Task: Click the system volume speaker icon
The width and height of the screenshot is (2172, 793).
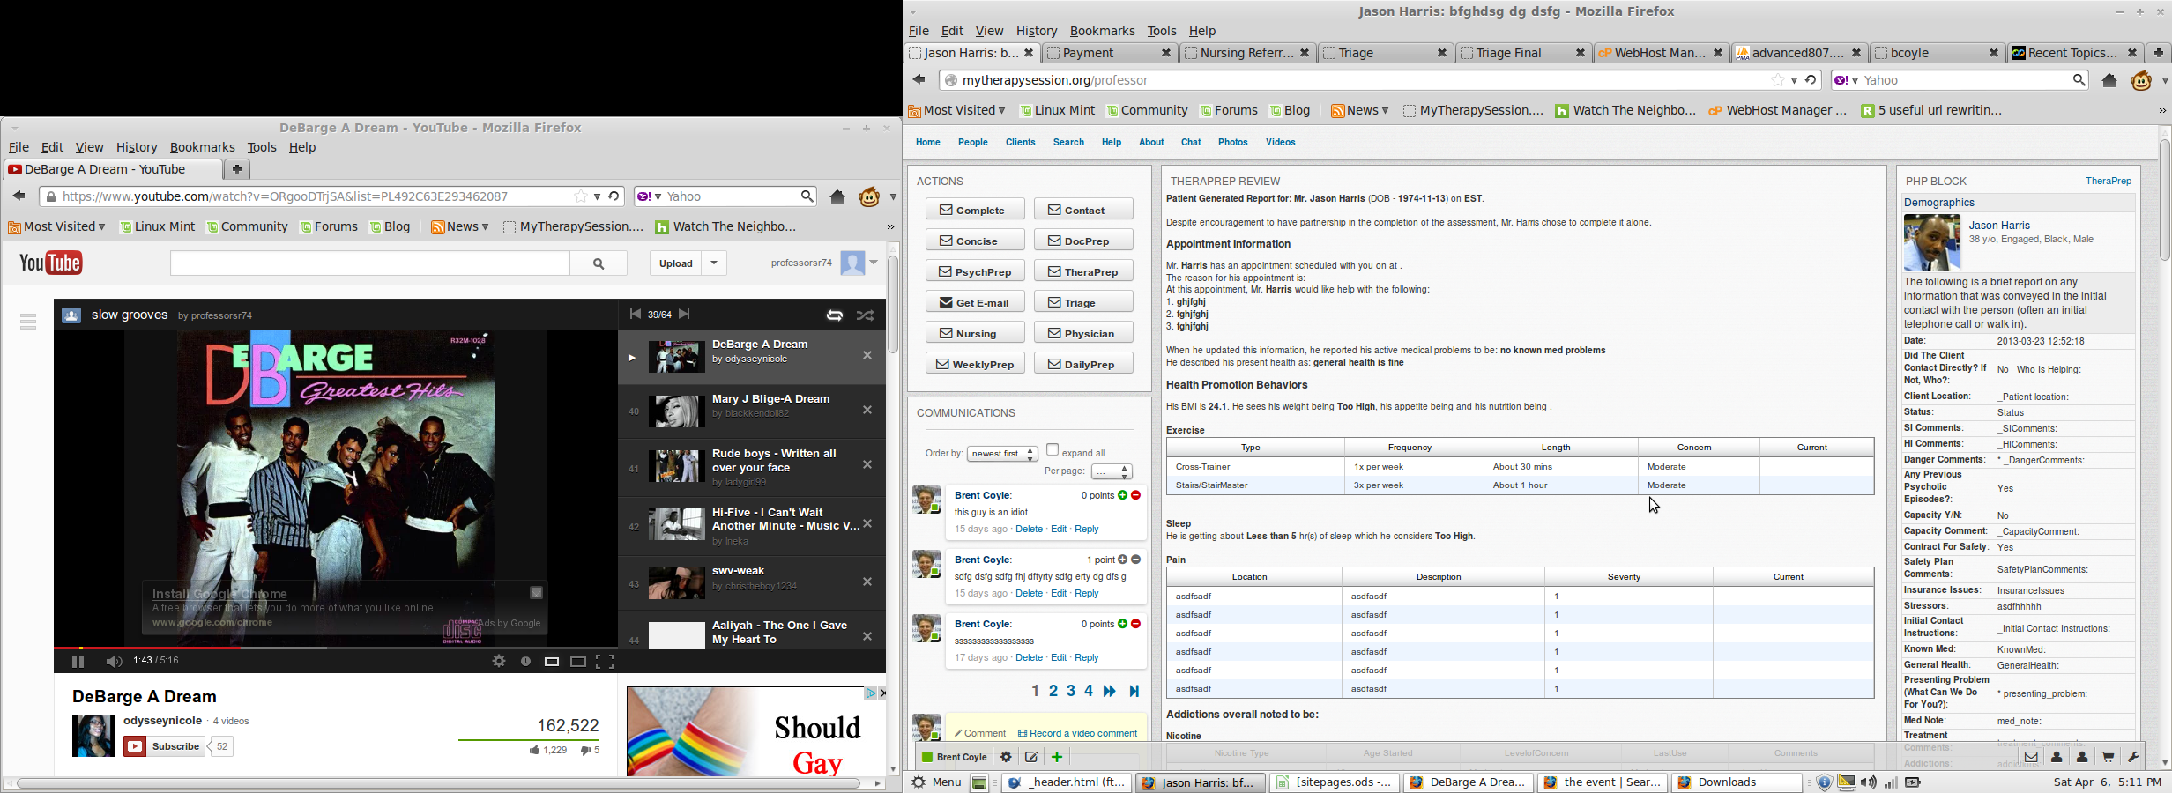Action: (x=1869, y=782)
